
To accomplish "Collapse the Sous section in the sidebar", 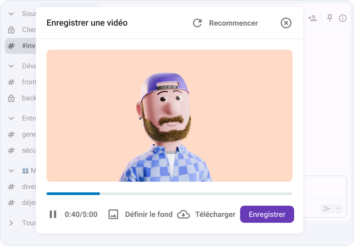I will pos(11,14).
